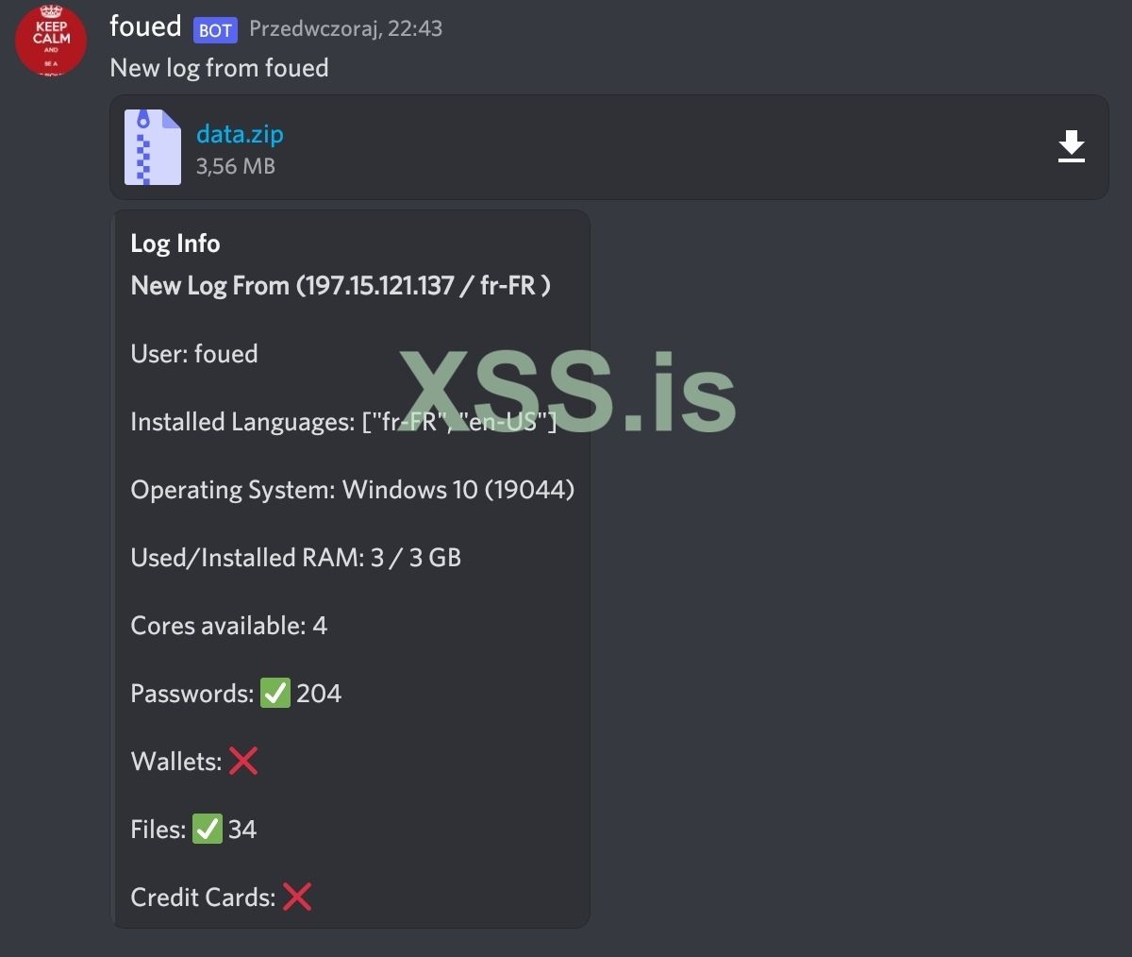Image resolution: width=1132 pixels, height=957 pixels.
Task: Click the download arrow icon for data.zip
Action: tap(1071, 147)
